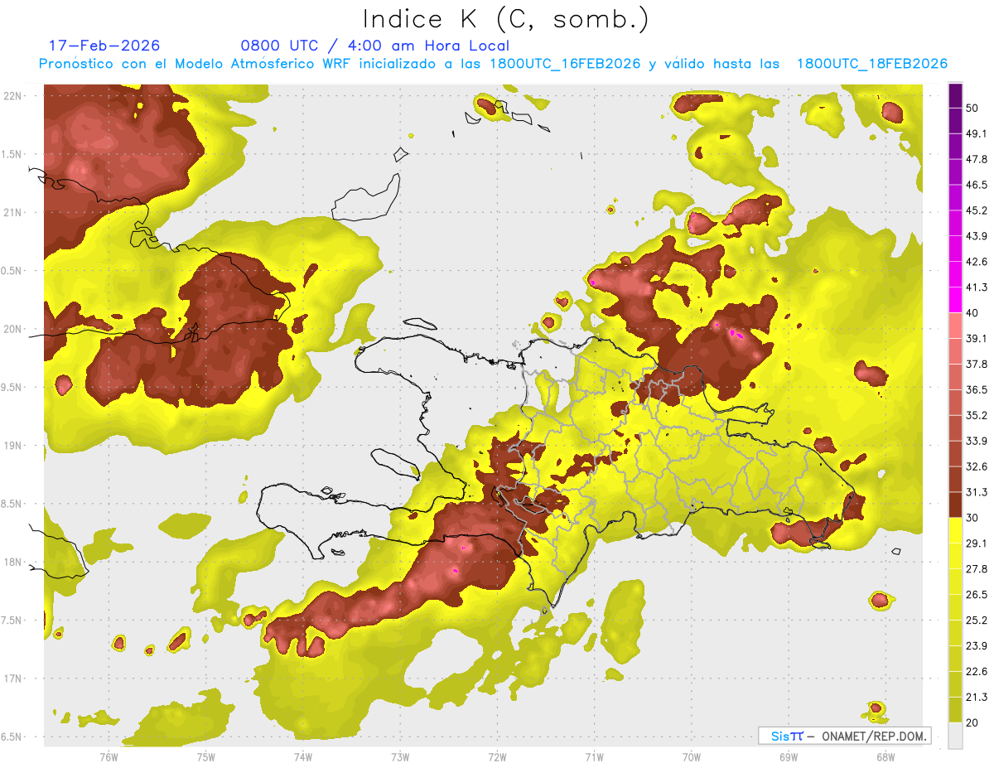Click the '1800UTC_18FEB2026' valid-until time

(872, 64)
